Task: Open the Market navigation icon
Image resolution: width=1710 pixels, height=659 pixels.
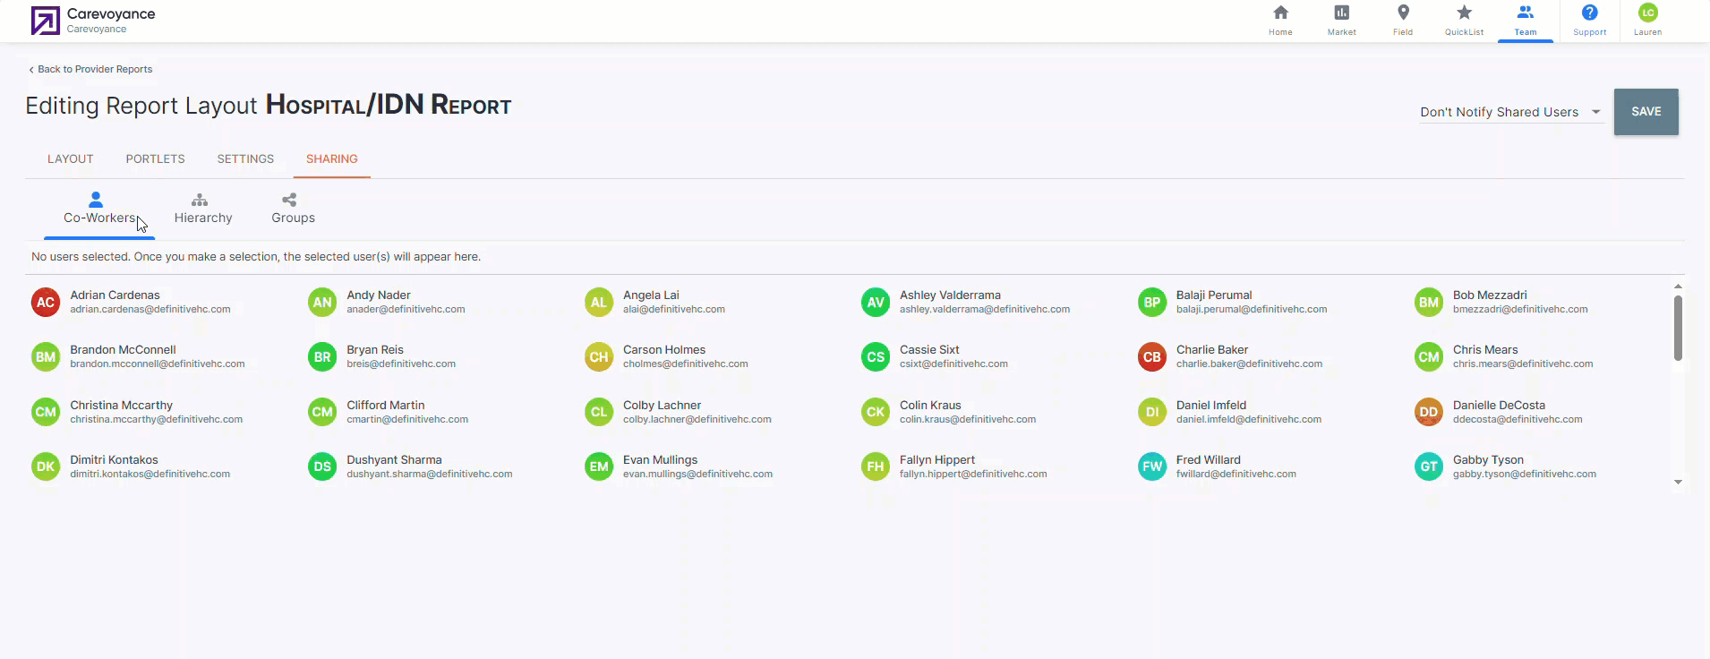Action: coord(1341,13)
